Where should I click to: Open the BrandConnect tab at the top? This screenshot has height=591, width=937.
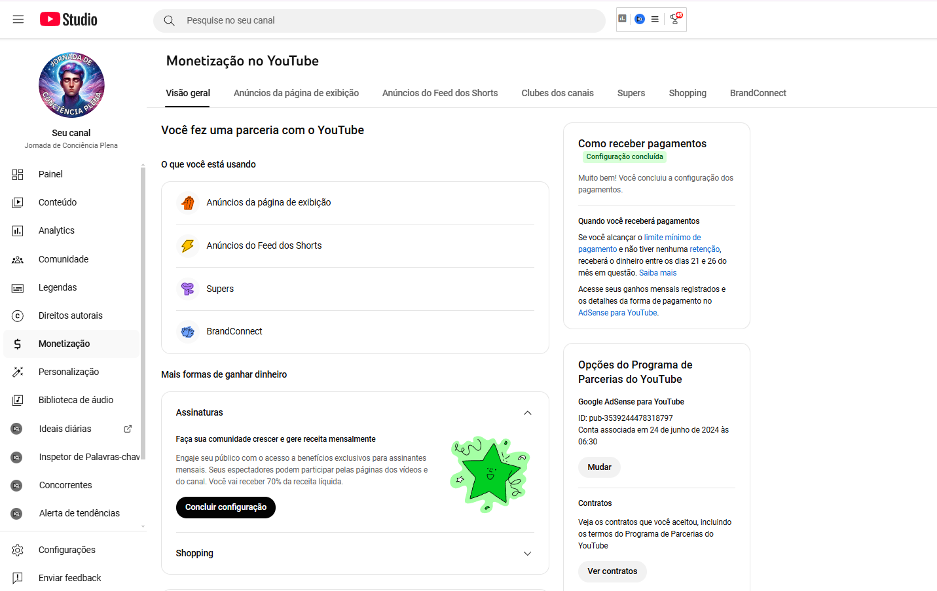(x=758, y=93)
